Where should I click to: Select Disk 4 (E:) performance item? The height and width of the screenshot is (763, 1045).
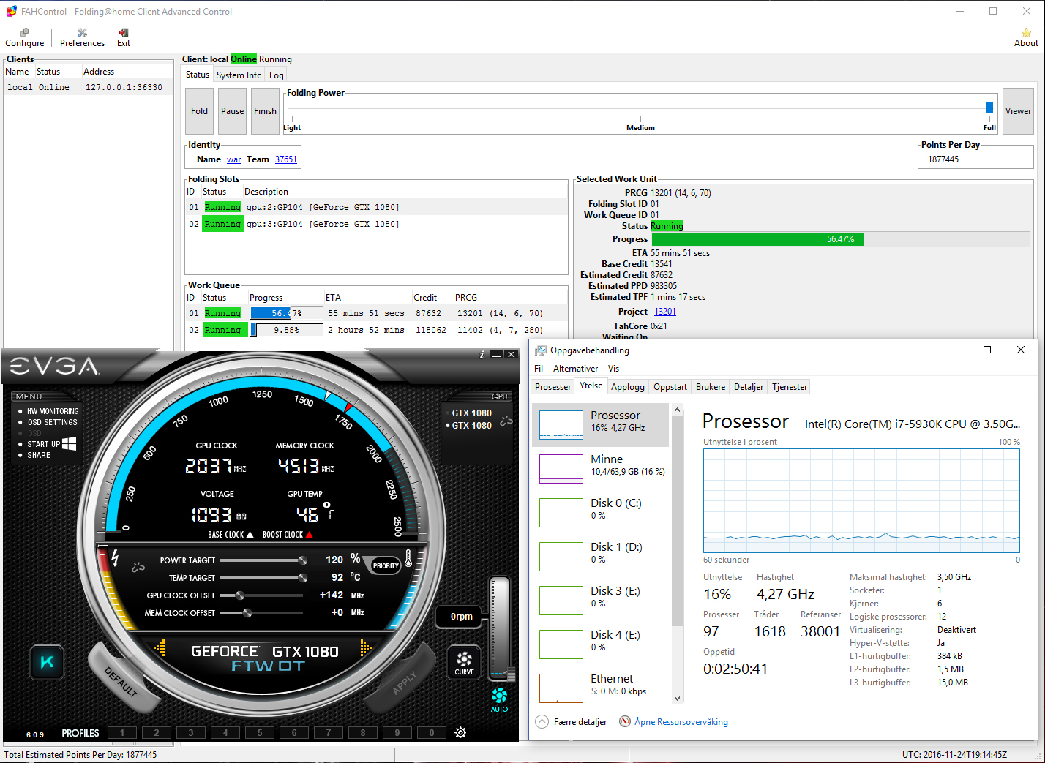pos(600,644)
